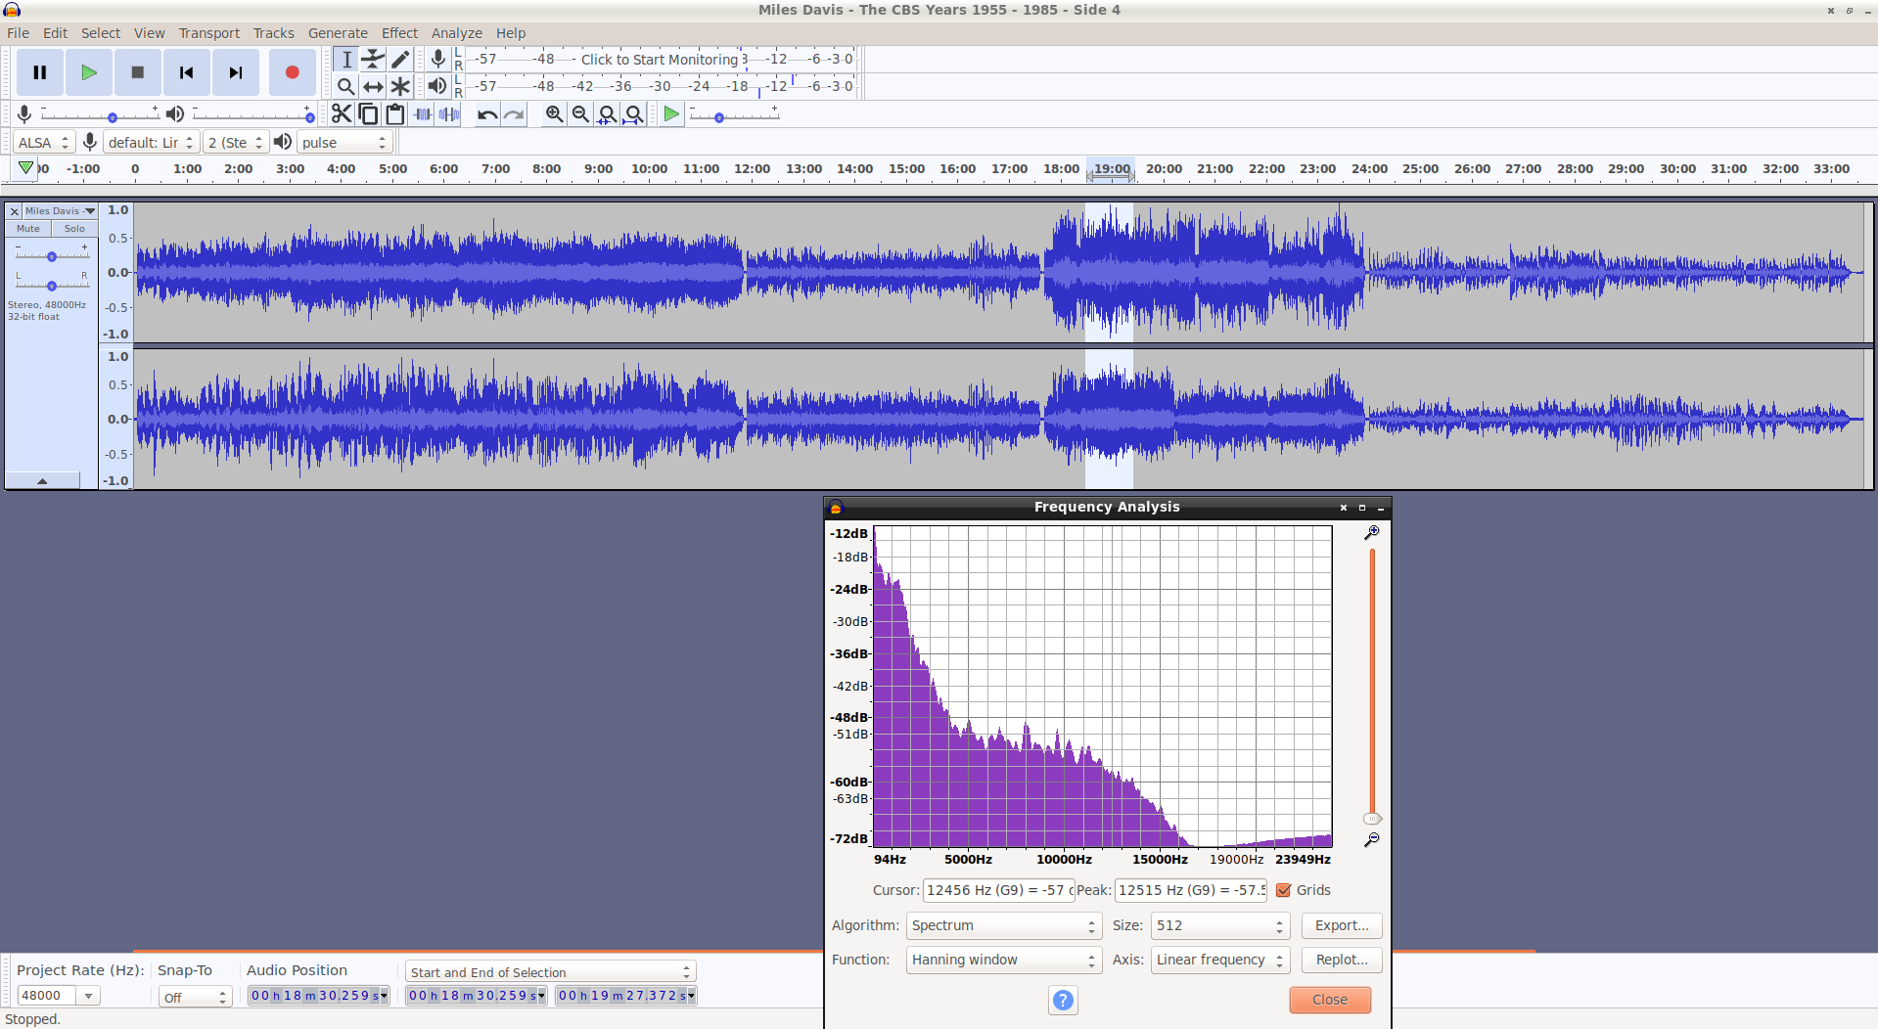Click the vertical zoom-in magnifier in Frequency Analysis
The width and height of the screenshot is (1878, 1029).
[1372, 533]
